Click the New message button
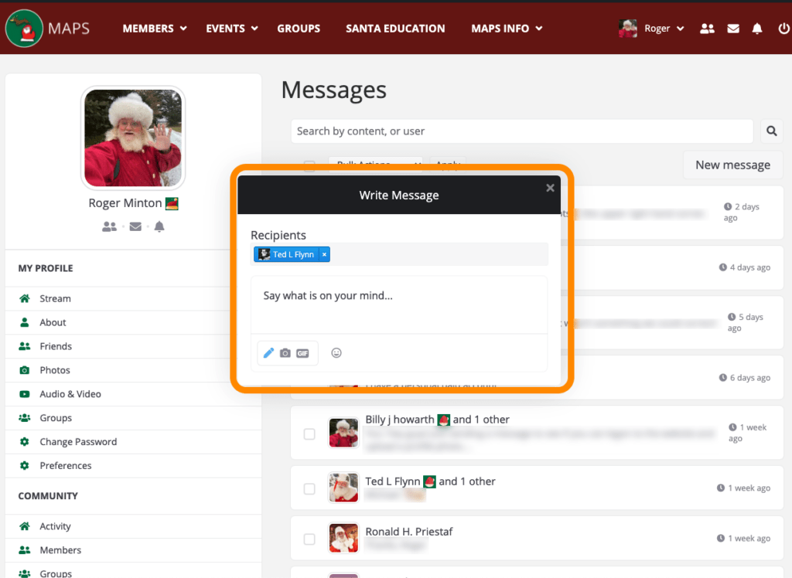The height and width of the screenshot is (578, 792). click(x=732, y=165)
